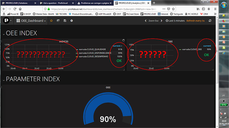Open page actions three-dot menu
229x128 pixels.
[164, 9]
